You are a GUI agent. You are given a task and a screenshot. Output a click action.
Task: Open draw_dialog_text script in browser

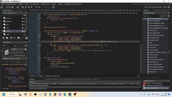click(155, 21)
